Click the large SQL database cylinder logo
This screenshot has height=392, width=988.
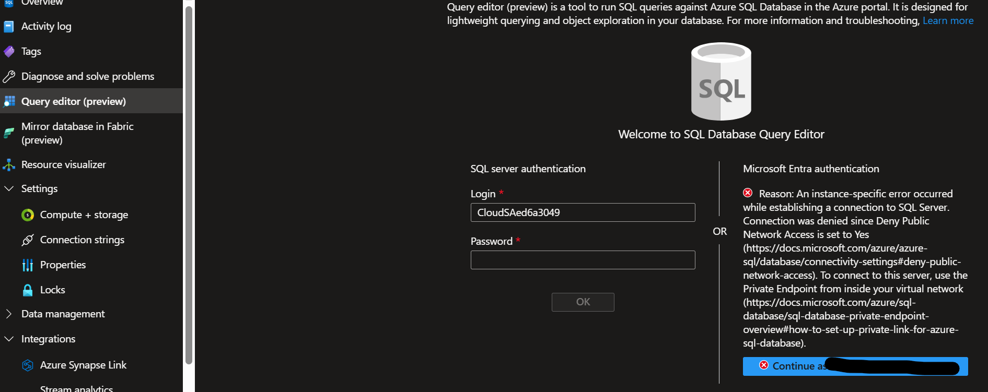point(721,81)
